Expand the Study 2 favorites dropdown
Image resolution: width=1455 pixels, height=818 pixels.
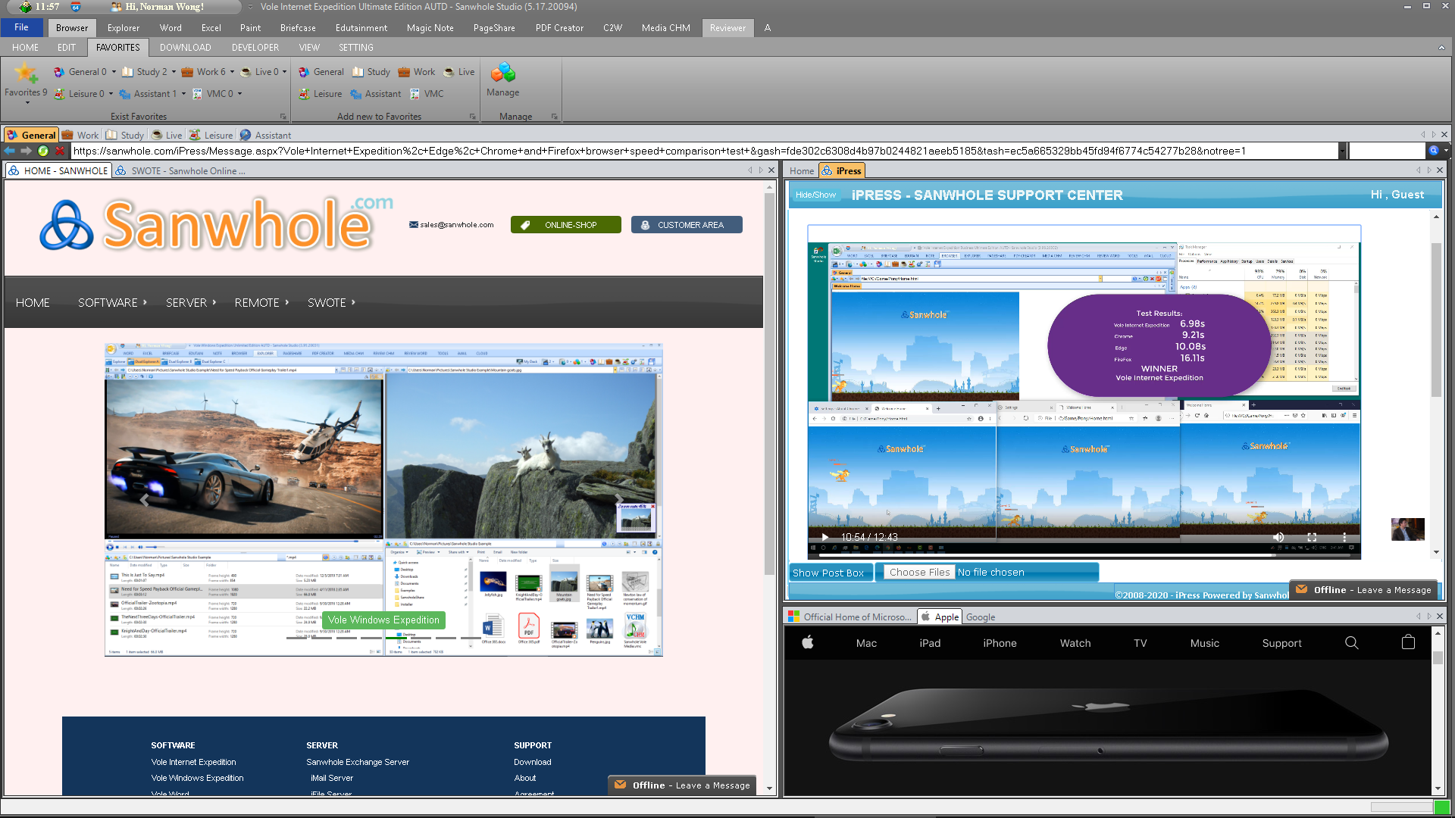[174, 72]
